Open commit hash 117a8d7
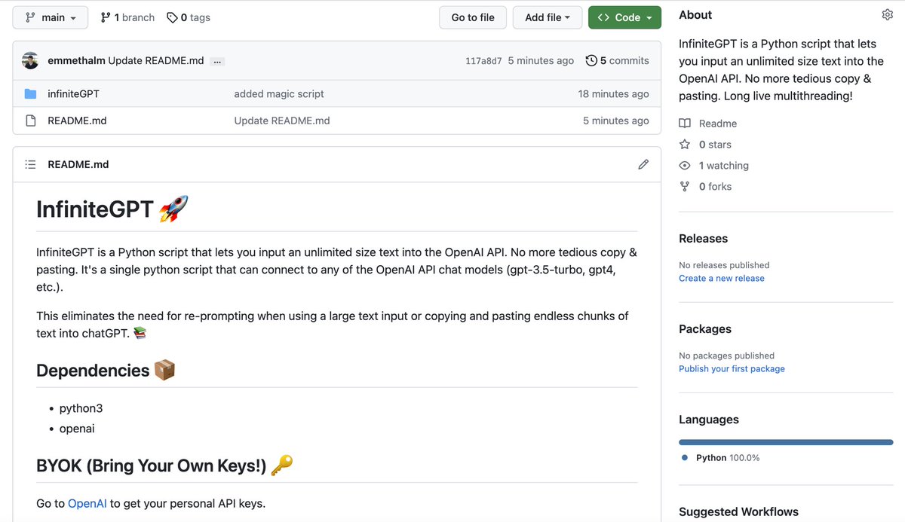 pyautogui.click(x=483, y=61)
